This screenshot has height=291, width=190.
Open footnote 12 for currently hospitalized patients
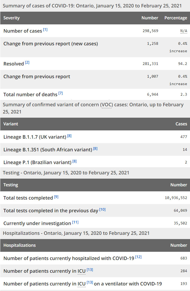pyautogui.click(x=138, y=257)
